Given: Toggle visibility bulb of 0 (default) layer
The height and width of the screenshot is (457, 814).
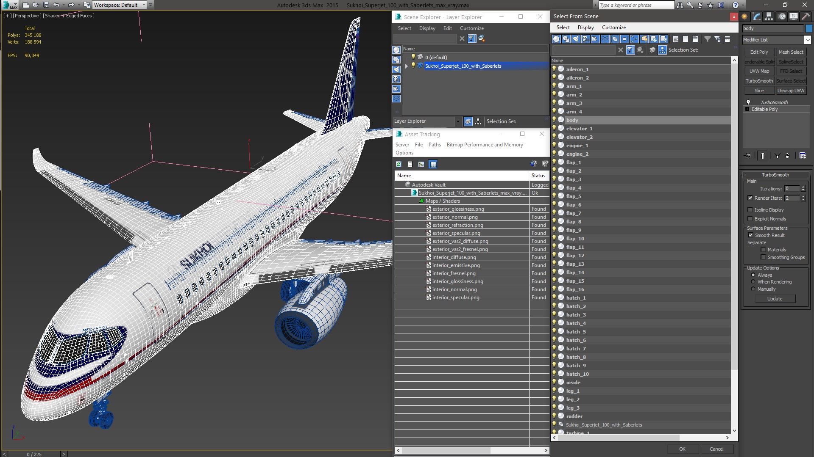Looking at the screenshot, I should (x=413, y=57).
